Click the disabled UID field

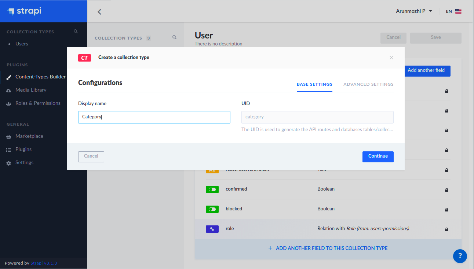click(x=317, y=117)
